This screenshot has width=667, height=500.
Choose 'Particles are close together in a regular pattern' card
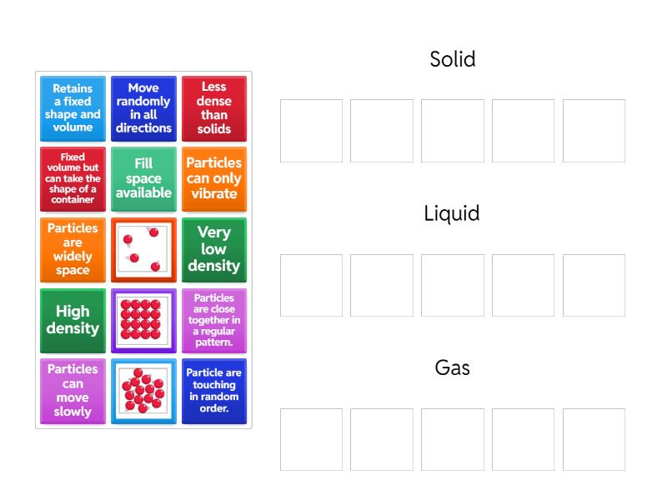point(214,320)
